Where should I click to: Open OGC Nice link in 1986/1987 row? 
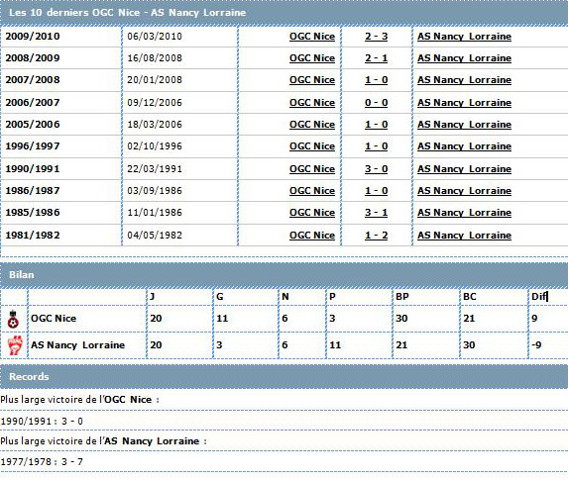[312, 191]
